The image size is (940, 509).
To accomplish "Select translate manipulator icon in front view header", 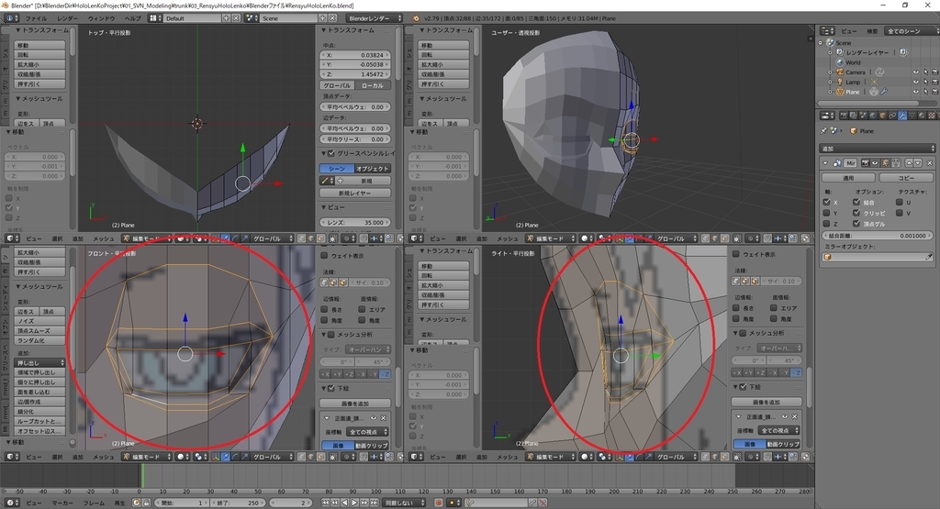I will click(x=226, y=457).
